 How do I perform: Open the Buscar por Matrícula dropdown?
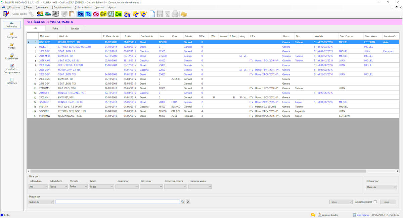(x=41, y=202)
